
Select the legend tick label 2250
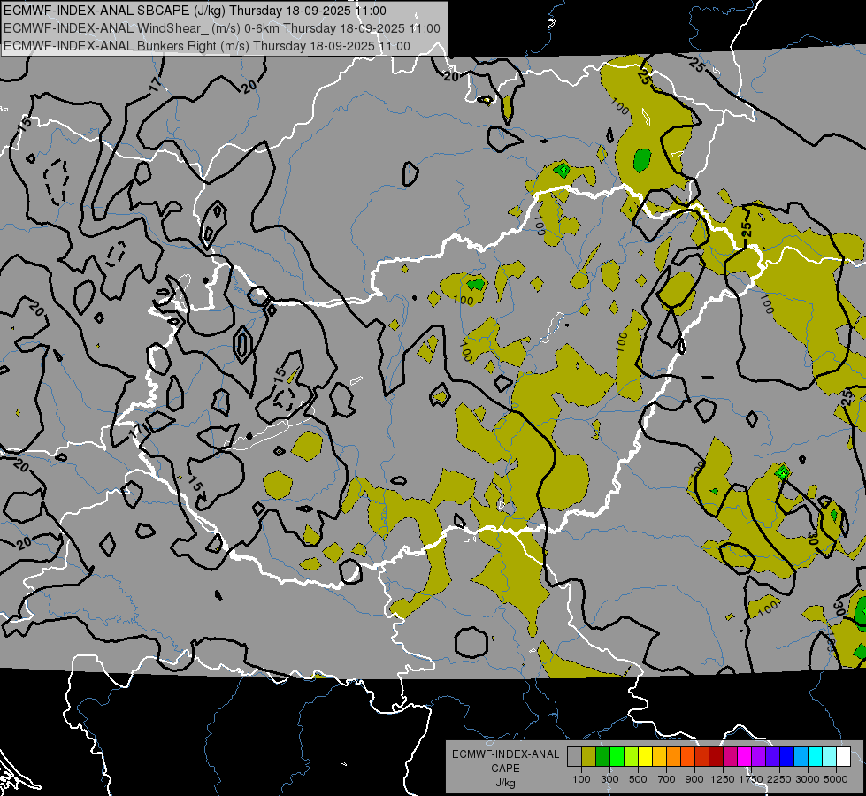tap(779, 779)
